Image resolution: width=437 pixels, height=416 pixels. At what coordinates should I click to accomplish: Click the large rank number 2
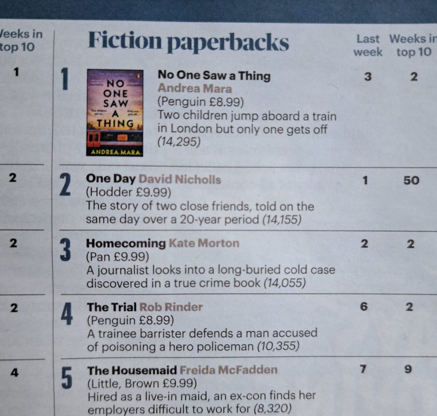(x=65, y=185)
